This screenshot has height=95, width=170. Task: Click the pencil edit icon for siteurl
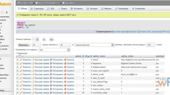click(x=21, y=60)
